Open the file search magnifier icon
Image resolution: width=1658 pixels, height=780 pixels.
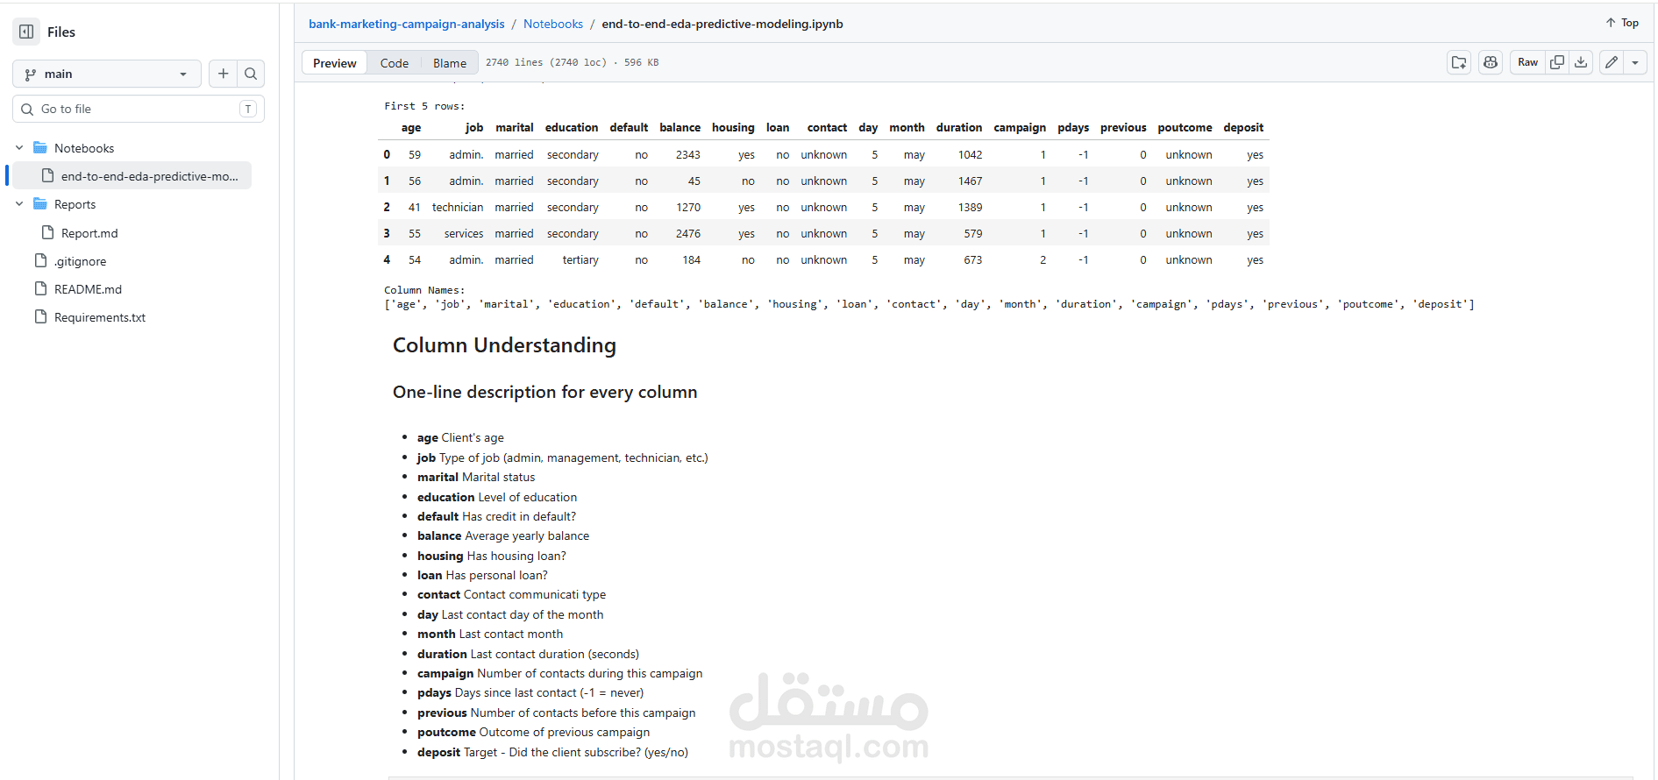click(251, 74)
